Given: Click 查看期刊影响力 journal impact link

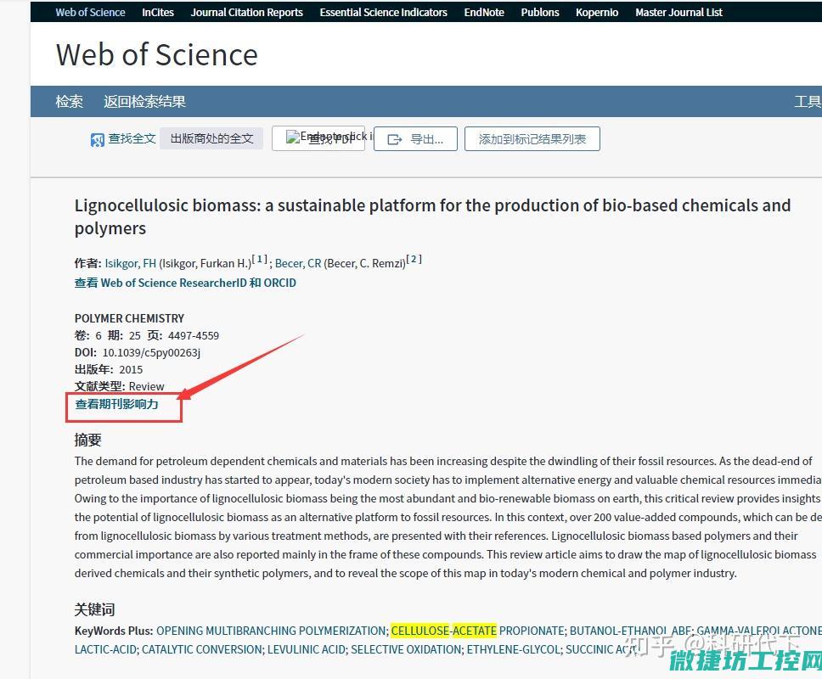Looking at the screenshot, I should point(116,404).
